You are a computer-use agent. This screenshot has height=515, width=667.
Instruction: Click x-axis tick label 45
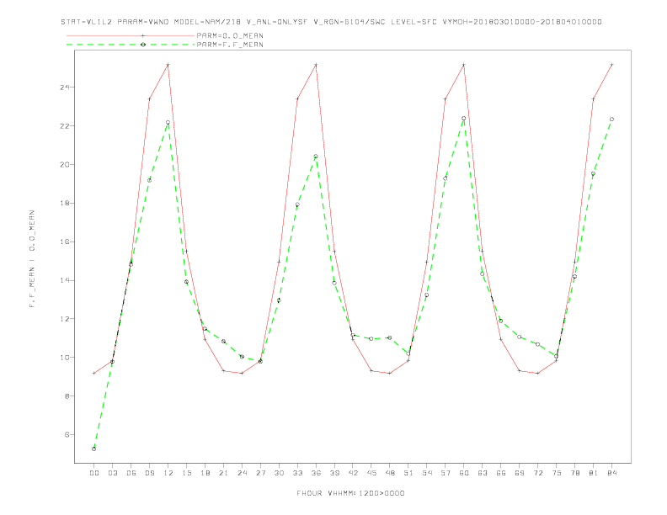[x=371, y=473]
